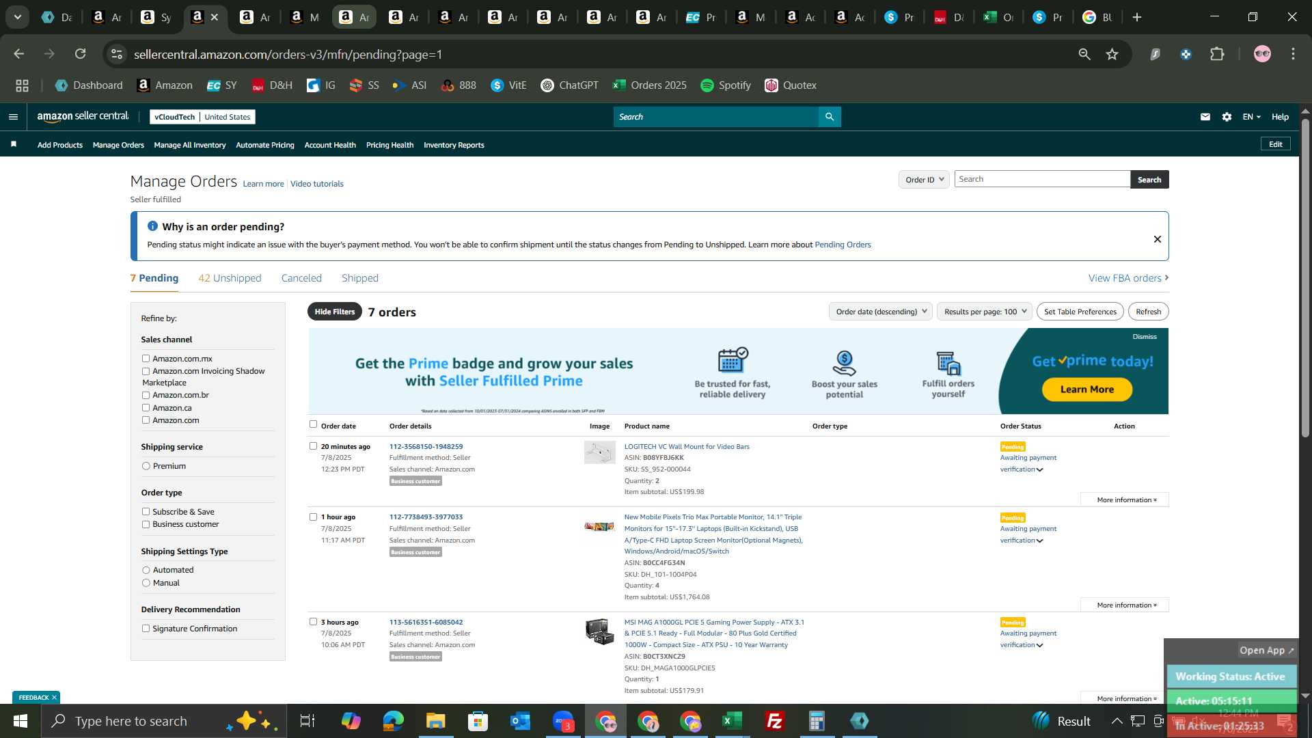This screenshot has width=1312, height=738.
Task: Click the MSI power supply product thumbnail
Action: click(x=599, y=631)
